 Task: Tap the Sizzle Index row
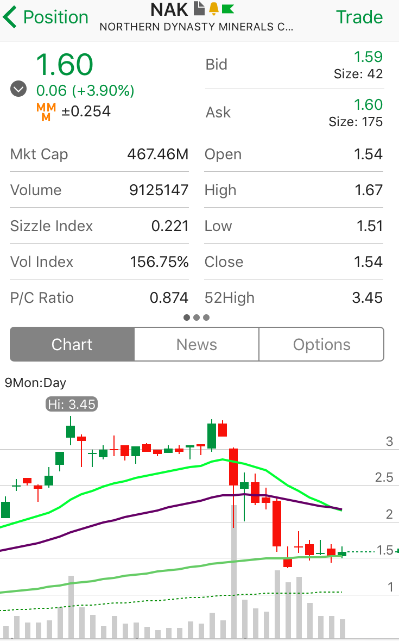point(99,226)
